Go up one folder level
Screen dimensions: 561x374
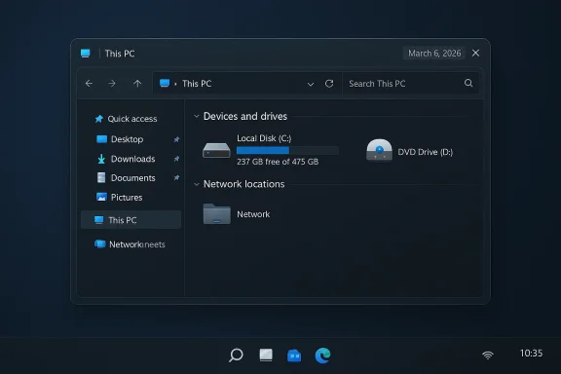[137, 84]
